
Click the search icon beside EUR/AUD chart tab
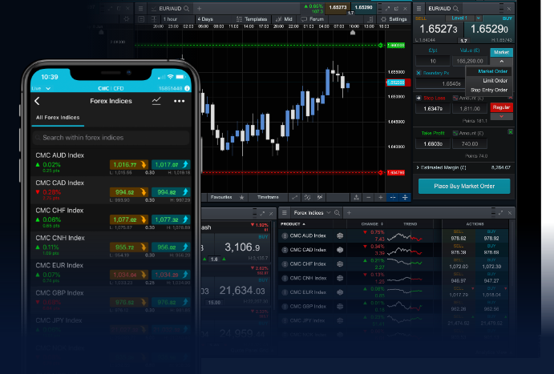click(187, 8)
